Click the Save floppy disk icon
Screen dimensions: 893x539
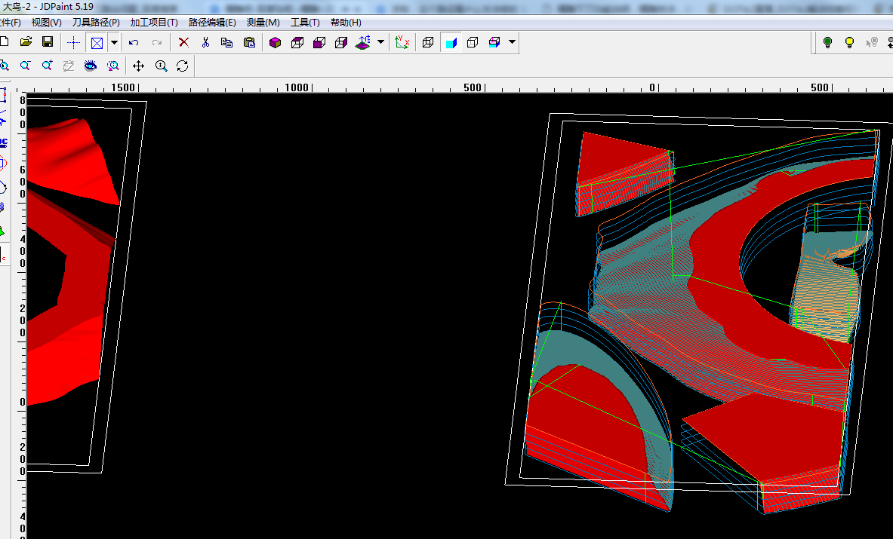[x=48, y=42]
